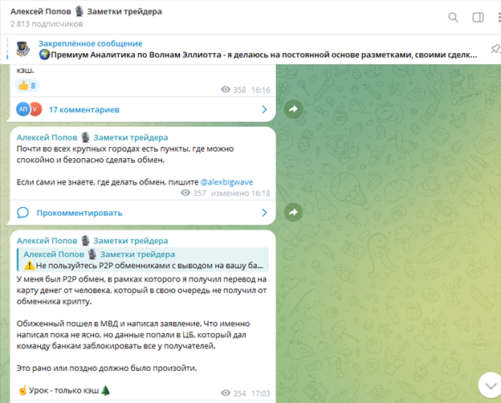Click text 'Это рано или поздно должно было произойти.'
The height and width of the screenshot is (403, 501).
click(107, 368)
